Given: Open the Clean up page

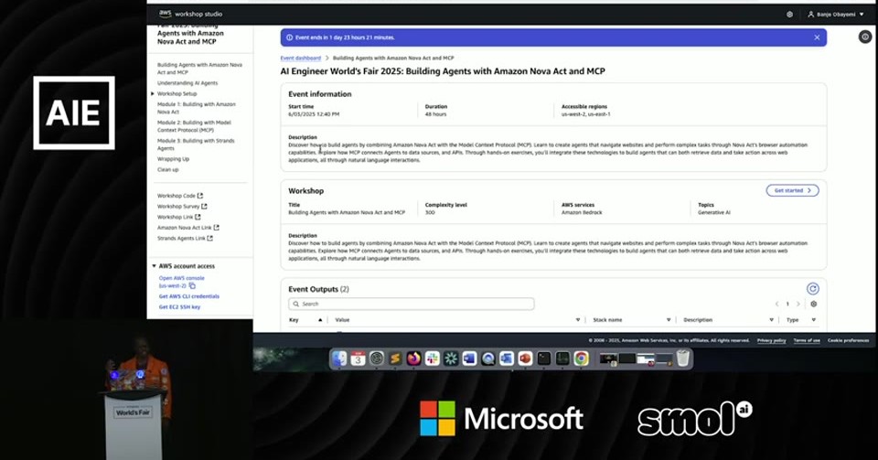Looking at the screenshot, I should point(168,169).
